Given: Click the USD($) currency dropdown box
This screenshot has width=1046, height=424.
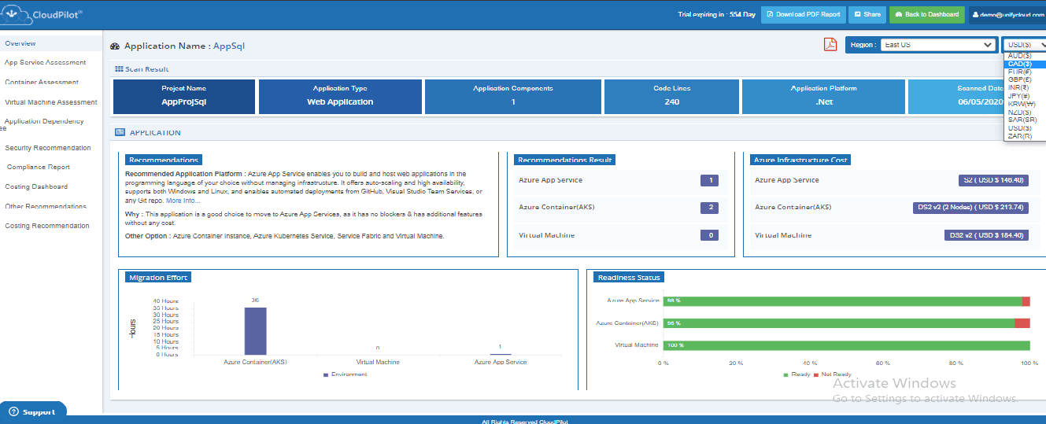Looking at the screenshot, I should tap(1024, 45).
